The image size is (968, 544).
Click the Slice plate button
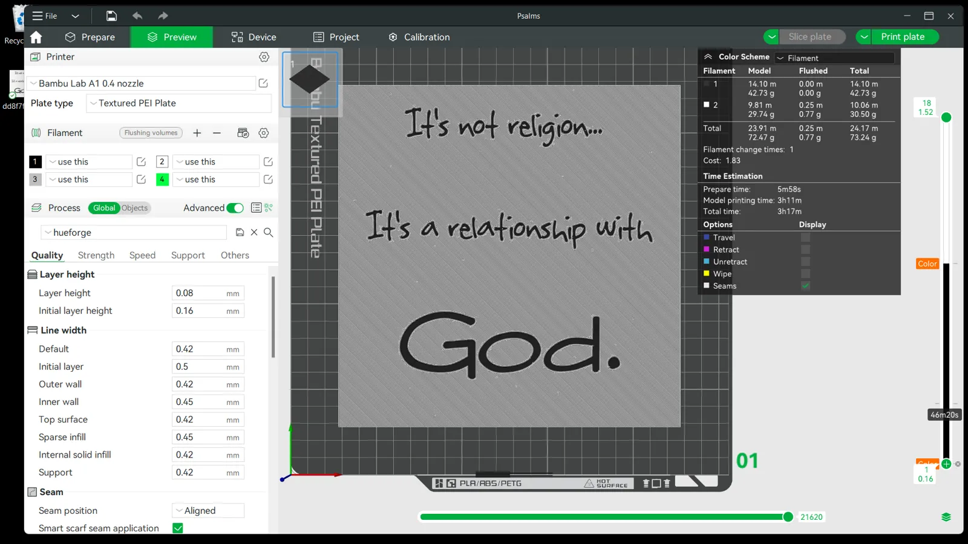(811, 37)
